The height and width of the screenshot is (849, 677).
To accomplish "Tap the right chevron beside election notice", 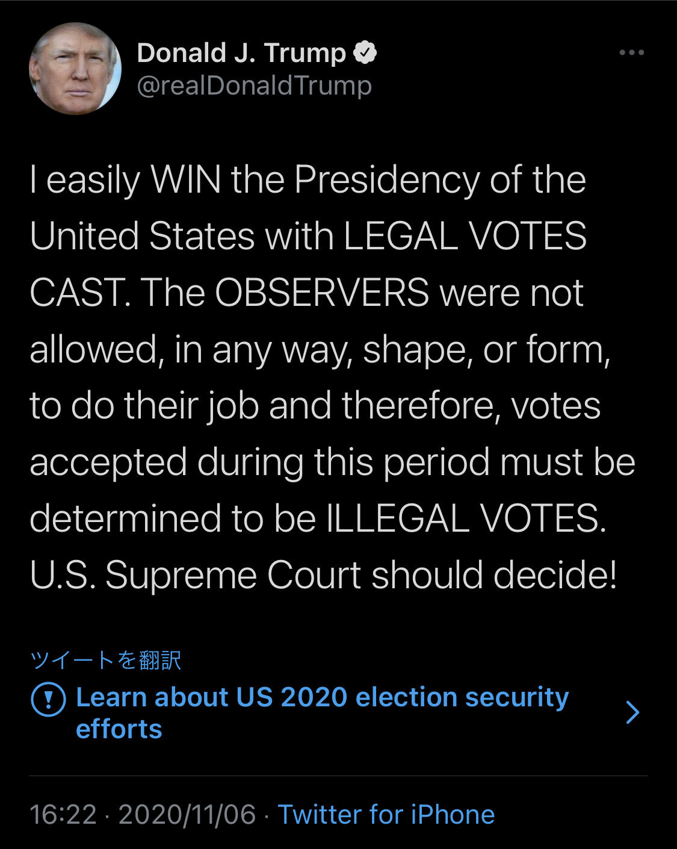I will point(632,712).
